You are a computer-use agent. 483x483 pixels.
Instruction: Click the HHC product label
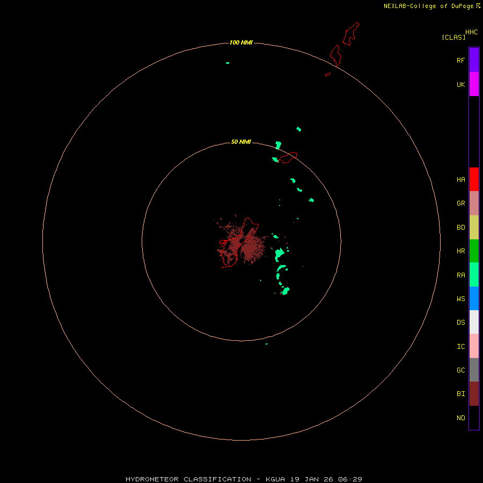point(472,32)
